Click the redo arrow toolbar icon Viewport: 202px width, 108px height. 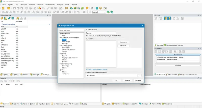pos(7,12)
